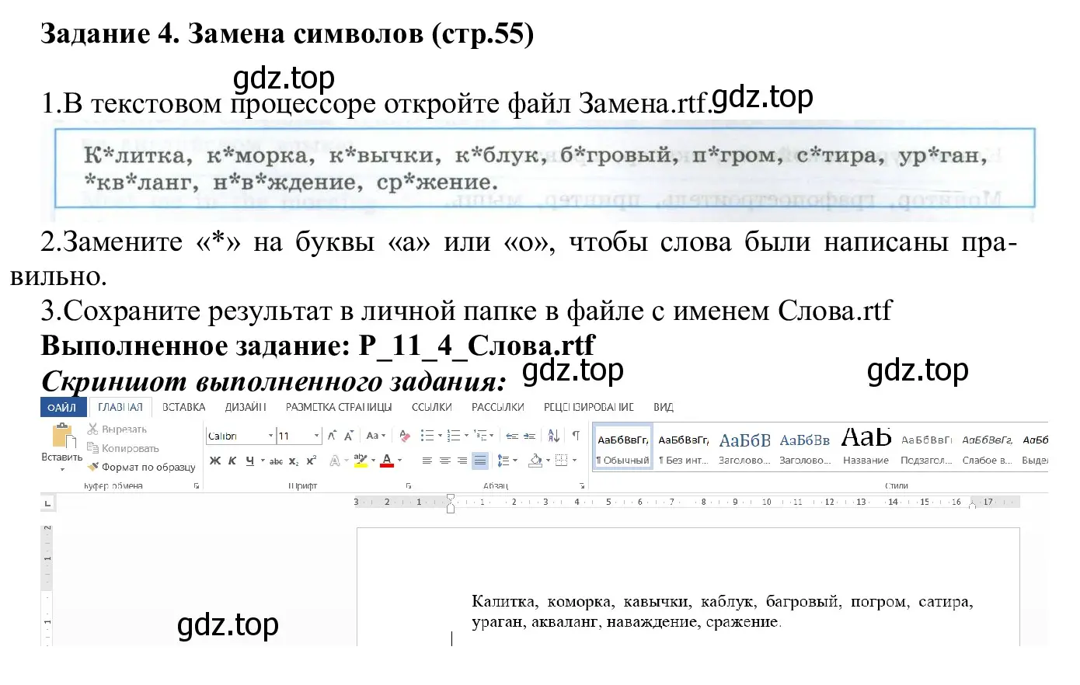
Task: Open the Paragraph (Абзац) dialog launcher
Action: [581, 486]
